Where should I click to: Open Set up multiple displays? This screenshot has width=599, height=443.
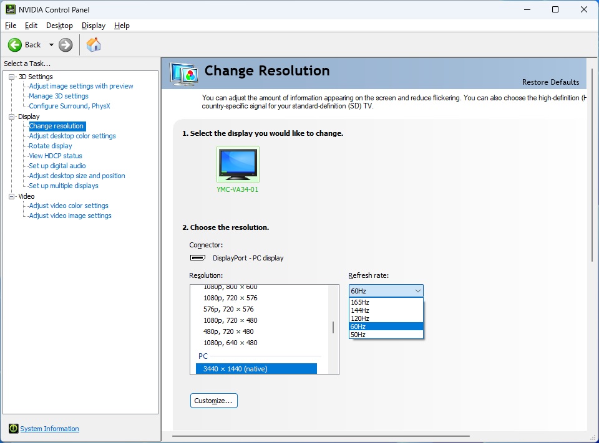pos(64,186)
